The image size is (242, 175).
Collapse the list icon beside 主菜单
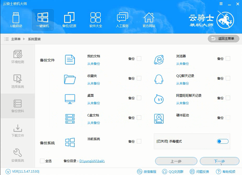pyautogui.click(x=6, y=39)
